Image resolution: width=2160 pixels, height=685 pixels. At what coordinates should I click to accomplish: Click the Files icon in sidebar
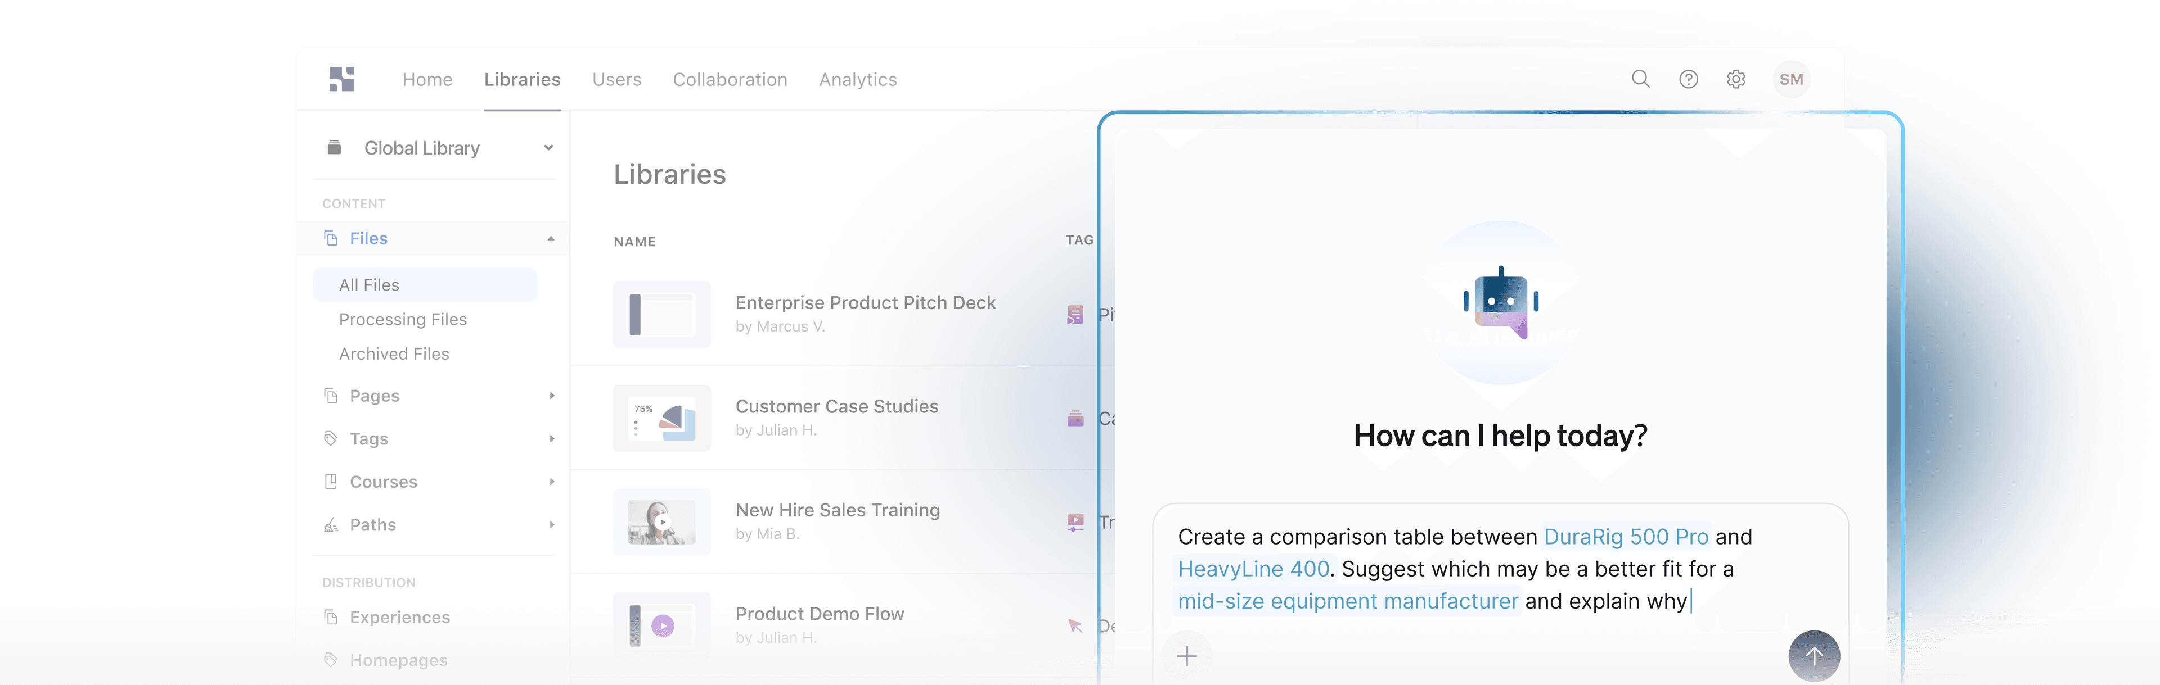tap(331, 239)
